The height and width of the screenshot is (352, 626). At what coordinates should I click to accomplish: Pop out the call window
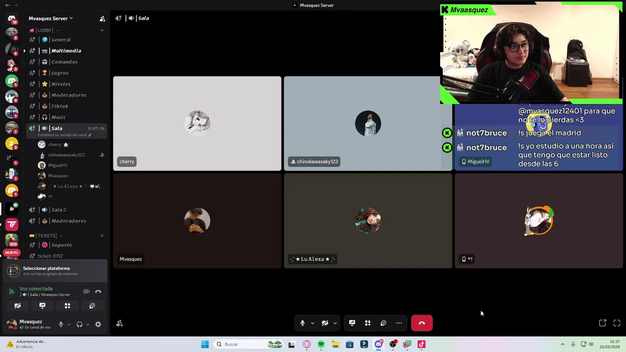click(x=603, y=323)
